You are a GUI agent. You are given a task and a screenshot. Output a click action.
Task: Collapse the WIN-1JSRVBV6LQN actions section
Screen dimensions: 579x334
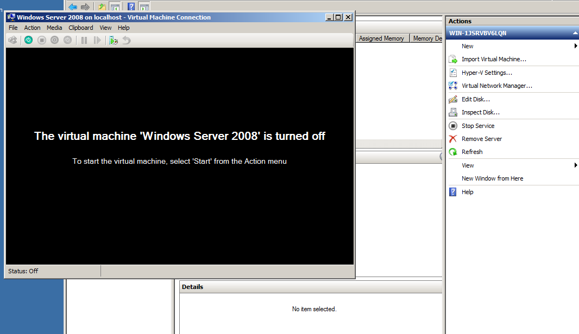coord(574,33)
